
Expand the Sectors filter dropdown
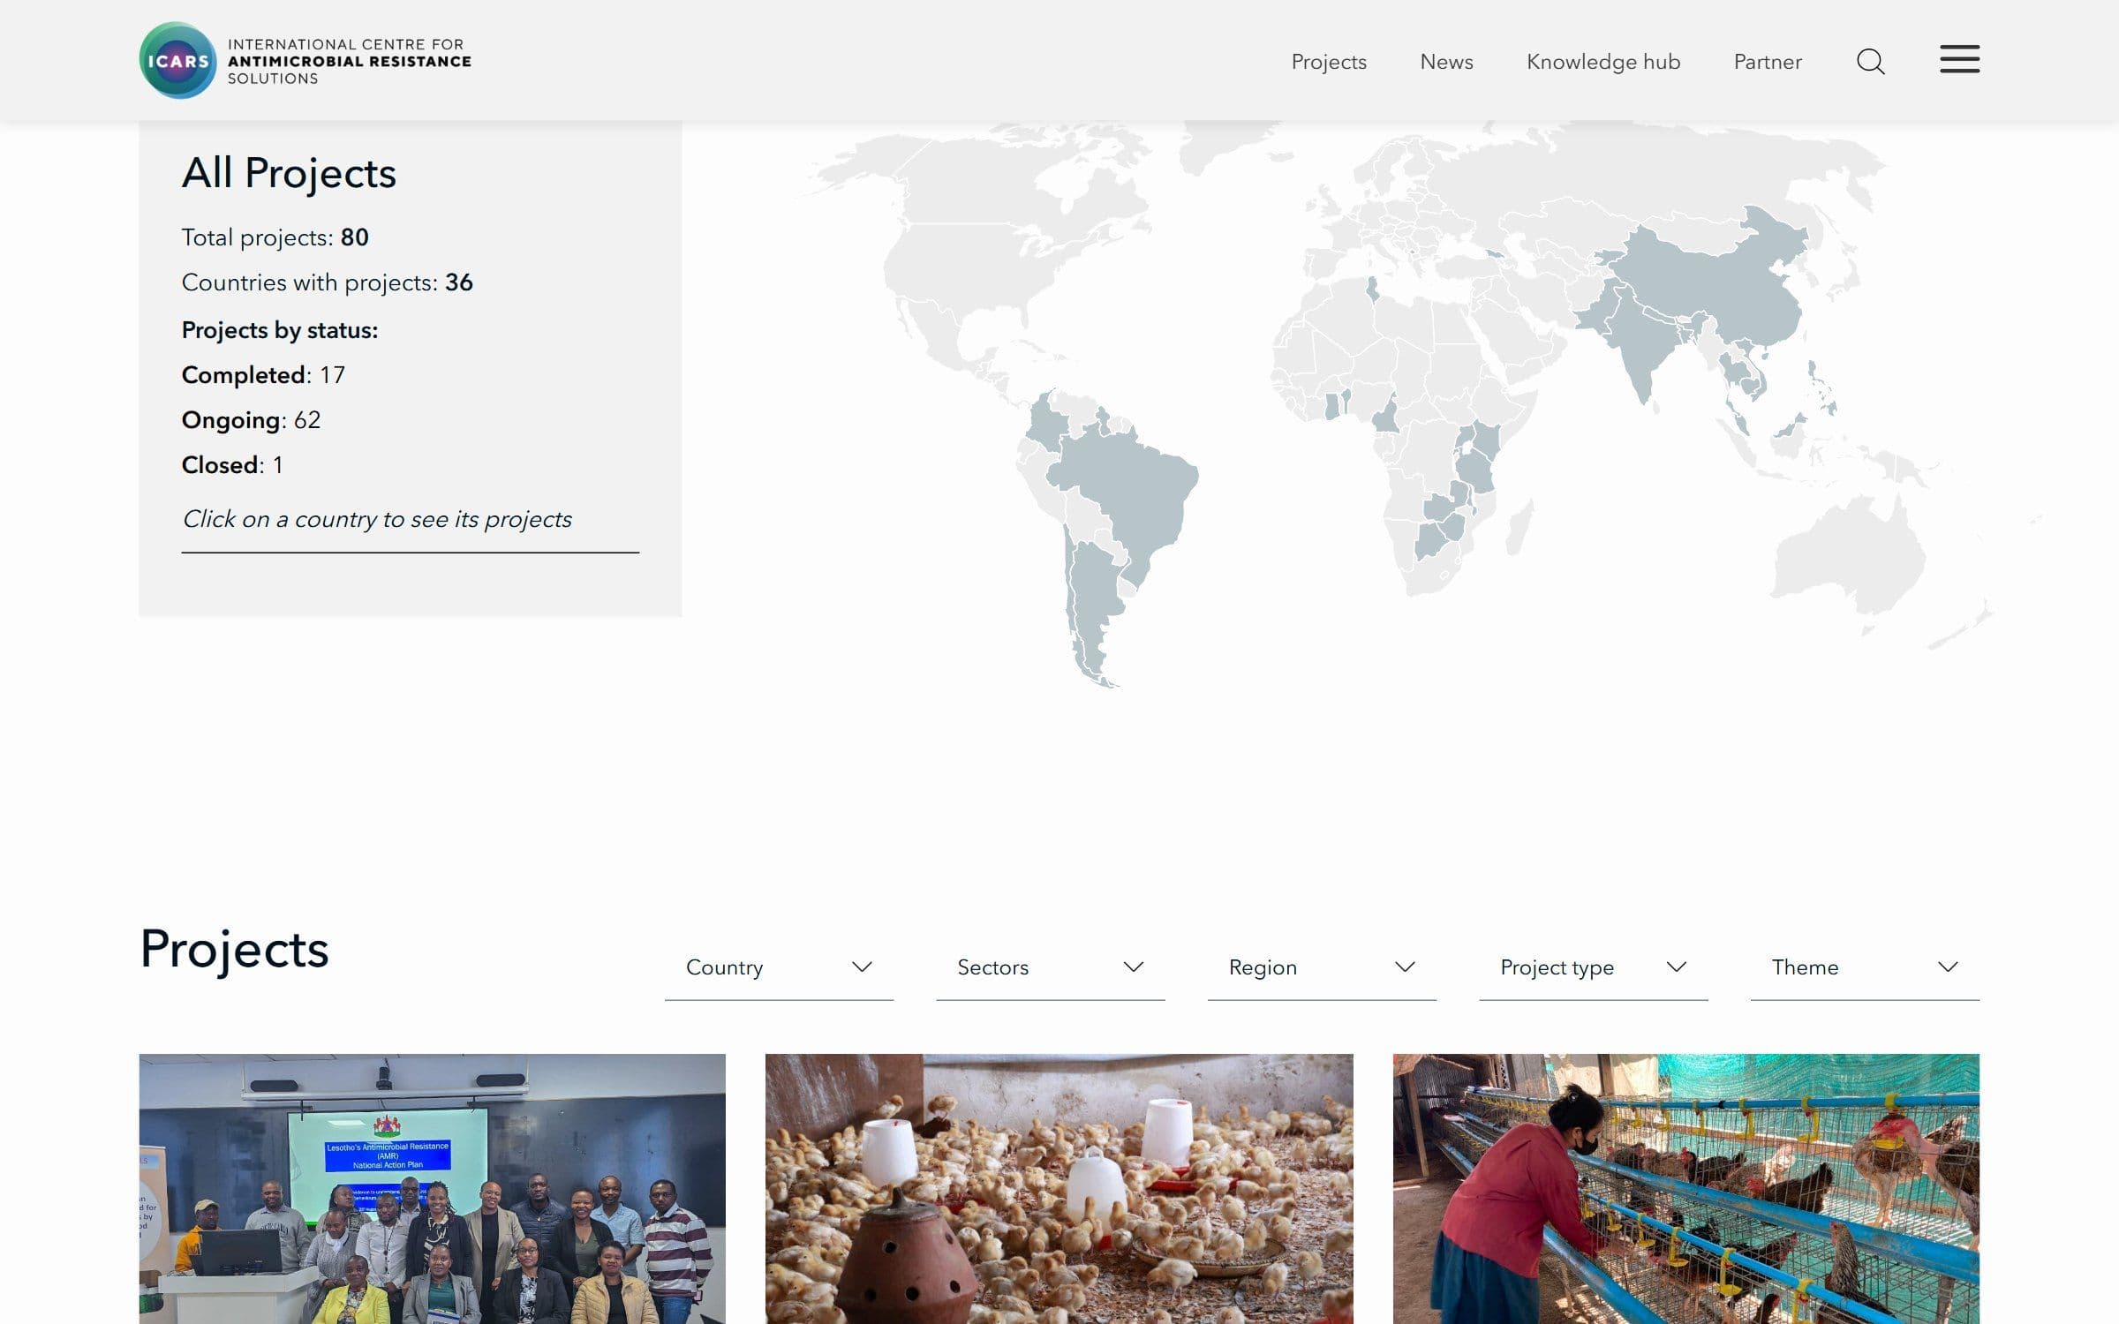point(1050,967)
